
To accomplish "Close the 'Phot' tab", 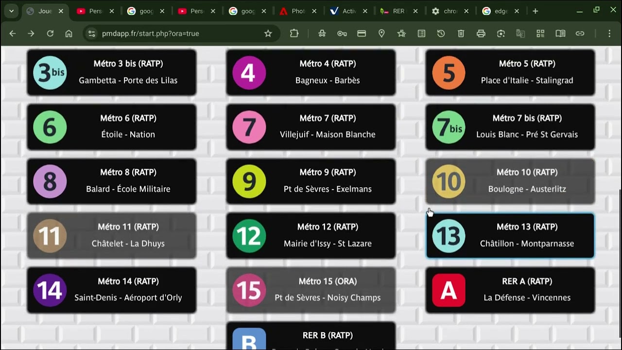I will click(x=314, y=11).
